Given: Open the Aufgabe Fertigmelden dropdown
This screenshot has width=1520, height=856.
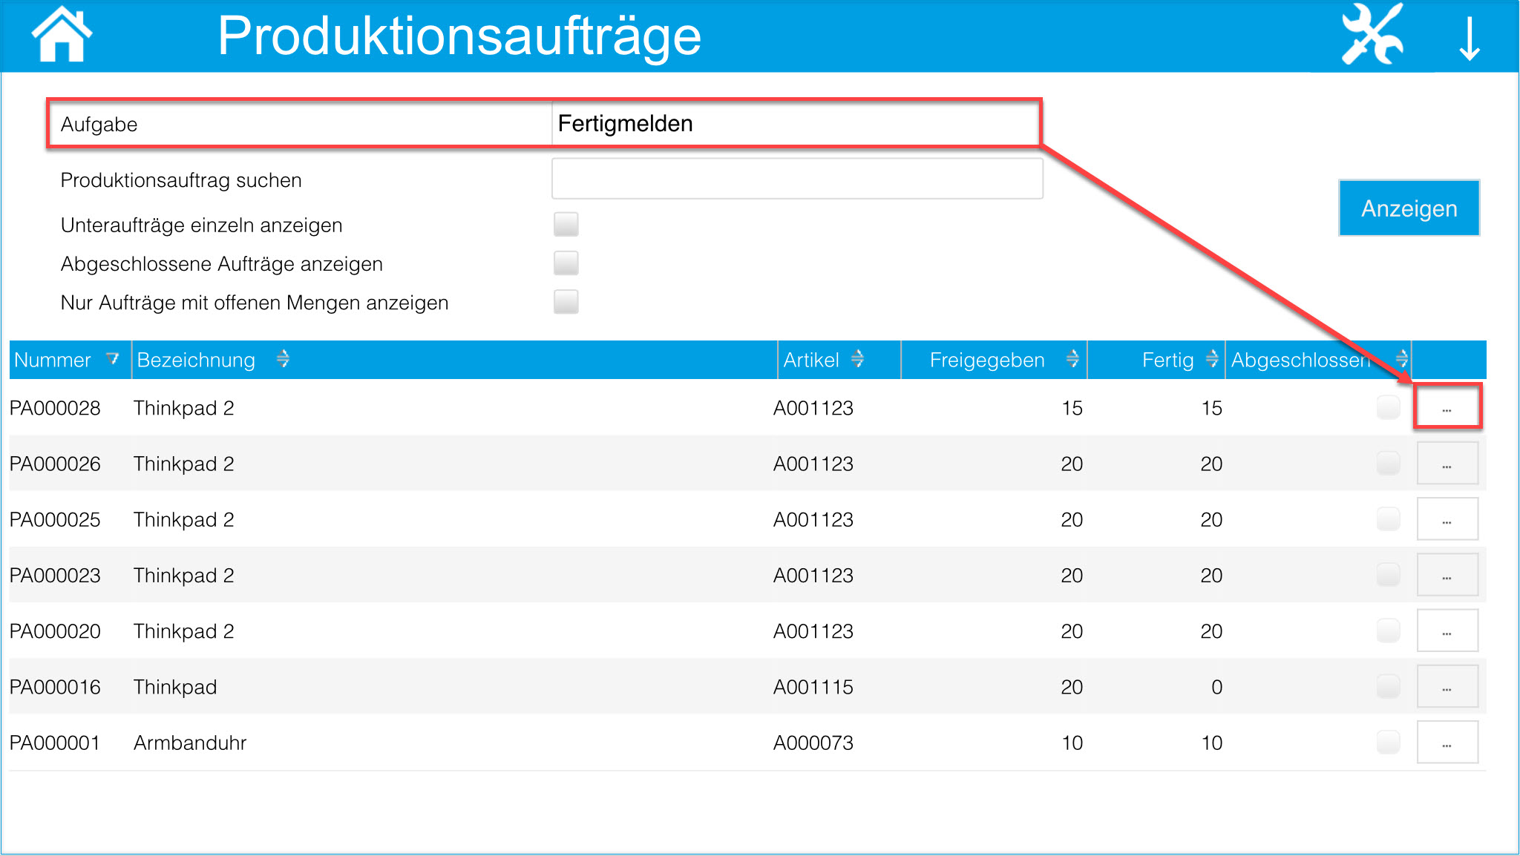Looking at the screenshot, I should pos(796,124).
